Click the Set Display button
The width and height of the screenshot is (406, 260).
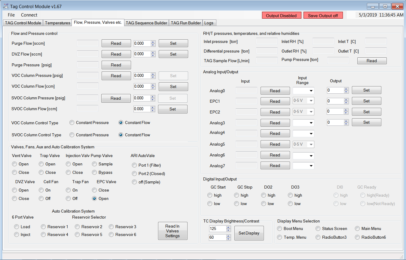point(249,233)
